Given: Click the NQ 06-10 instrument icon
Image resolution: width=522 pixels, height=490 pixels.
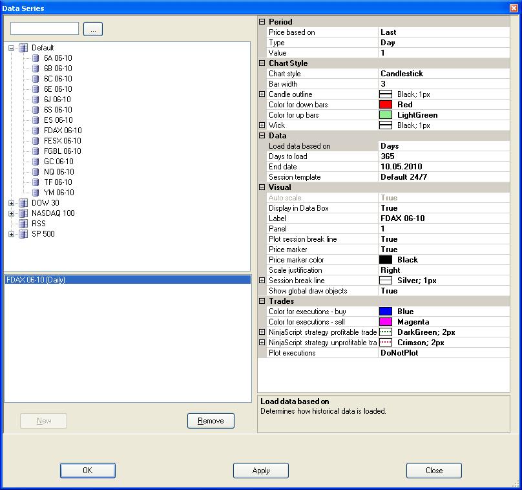Looking at the screenshot, I should pyautogui.click(x=36, y=172).
